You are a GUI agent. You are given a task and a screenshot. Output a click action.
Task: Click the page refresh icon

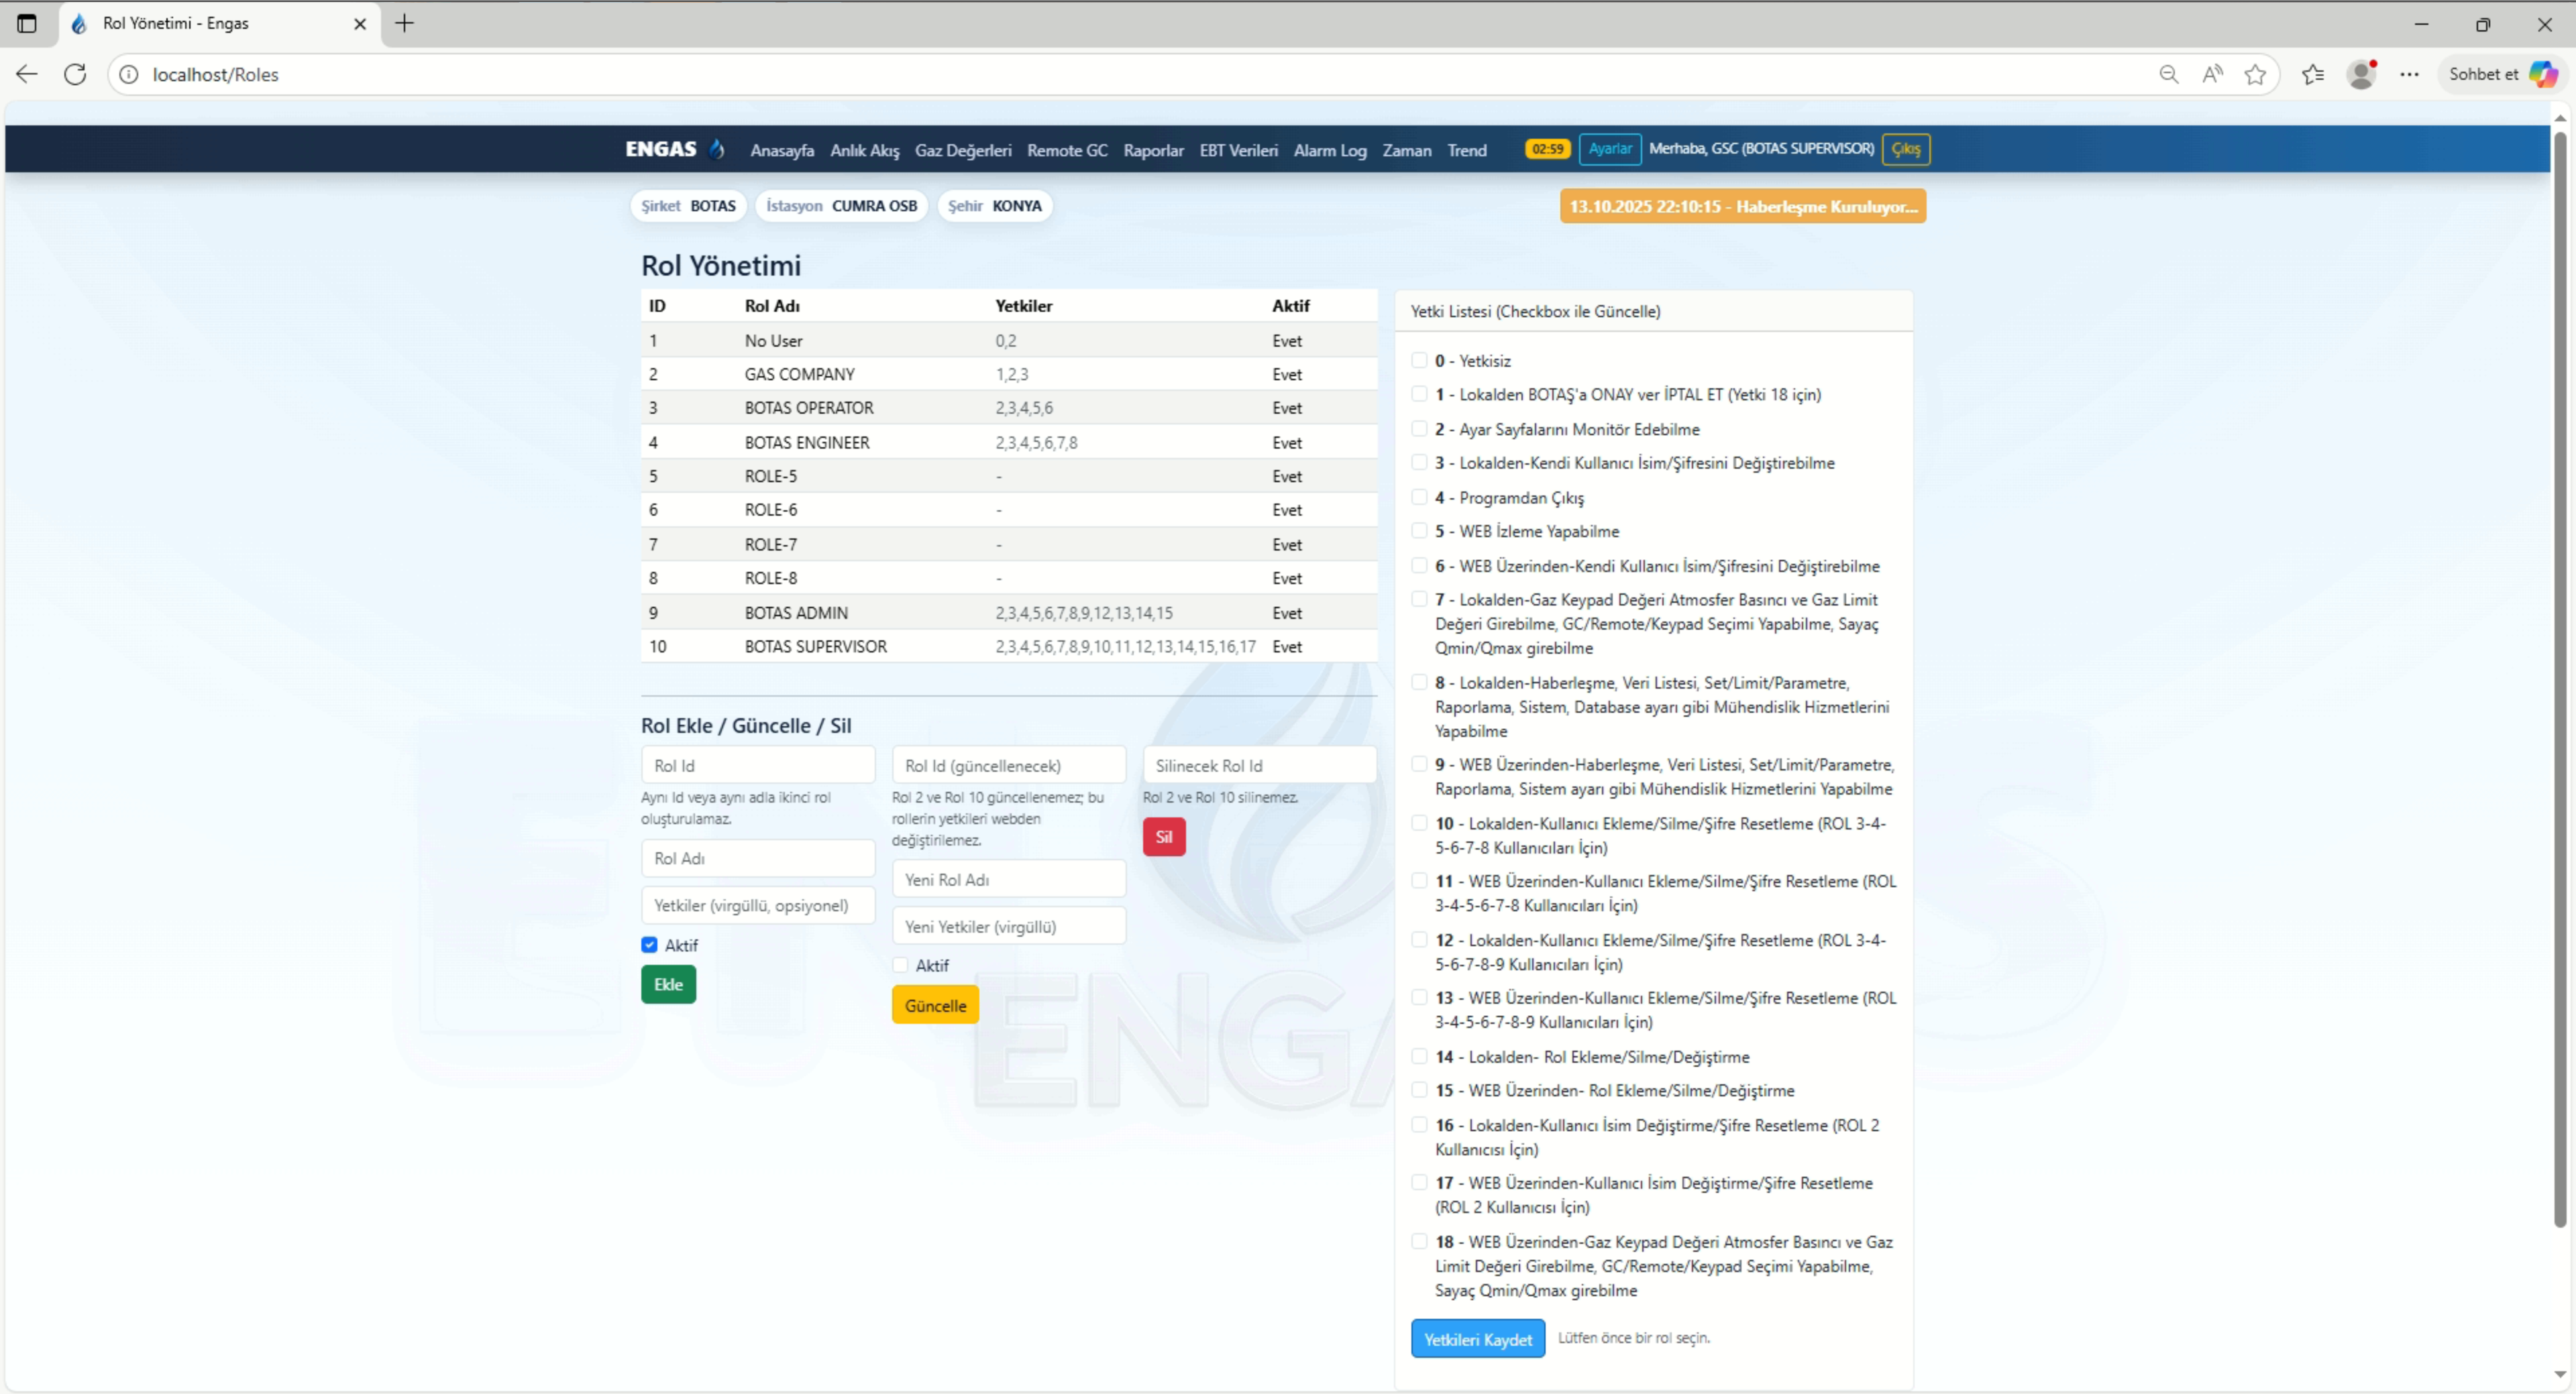[75, 74]
